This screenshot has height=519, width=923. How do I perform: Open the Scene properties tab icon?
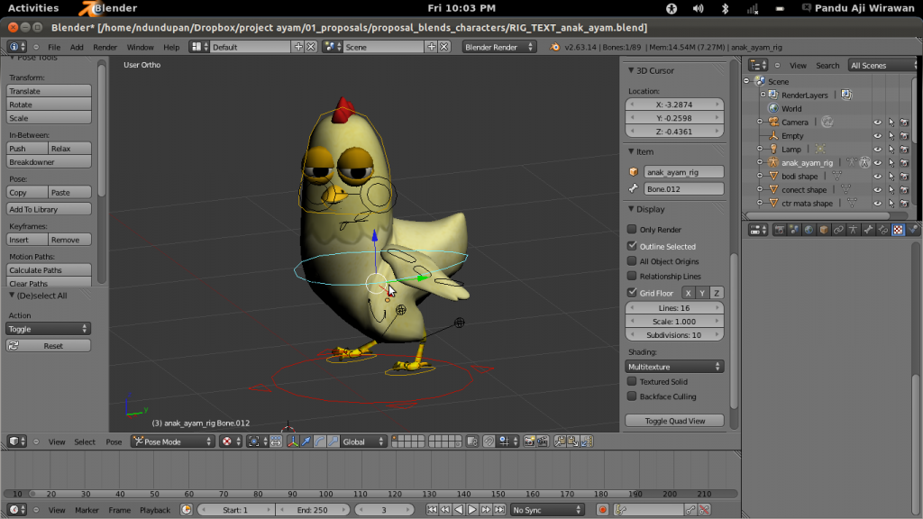[794, 230]
